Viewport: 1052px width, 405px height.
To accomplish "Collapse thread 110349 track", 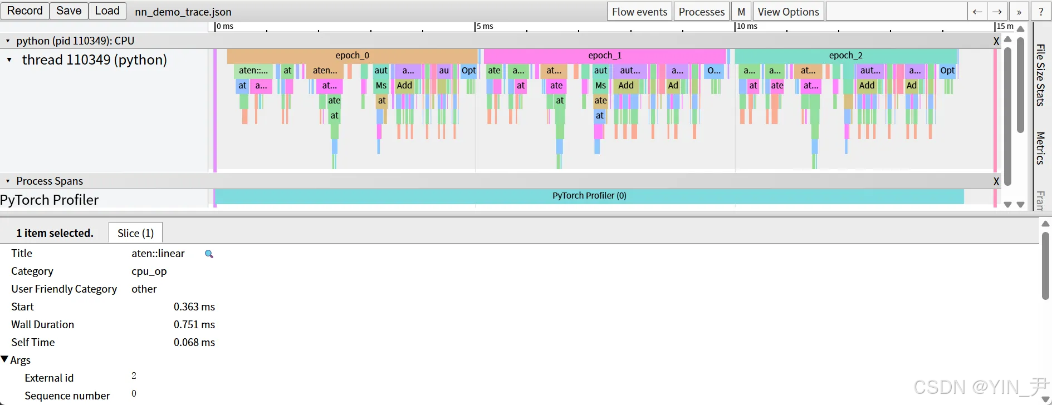I will (9, 60).
